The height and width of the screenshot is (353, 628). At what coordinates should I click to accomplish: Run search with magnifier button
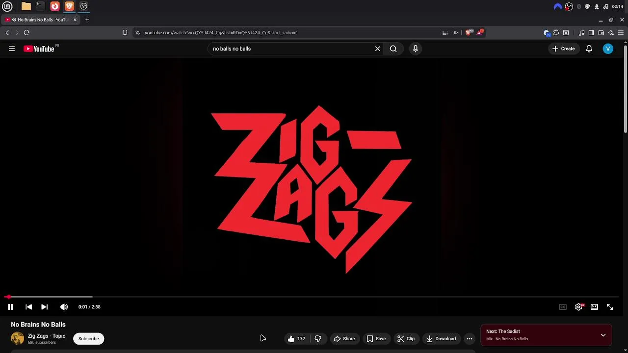393,49
